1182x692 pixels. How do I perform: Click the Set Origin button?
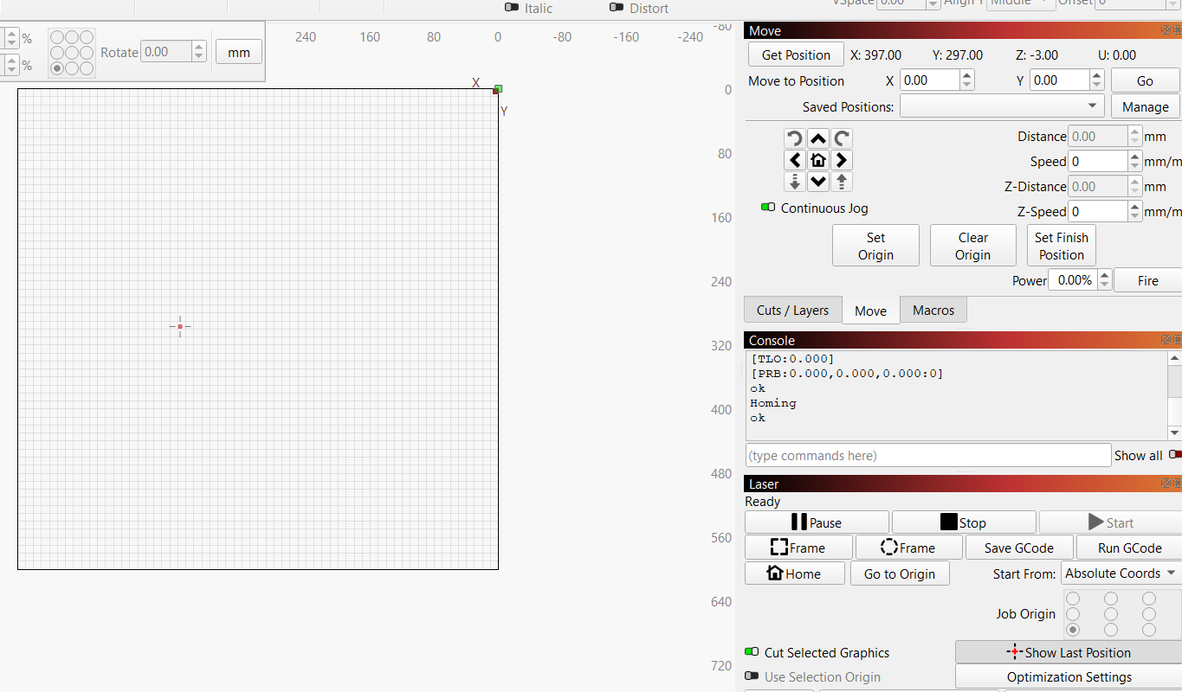coord(875,246)
